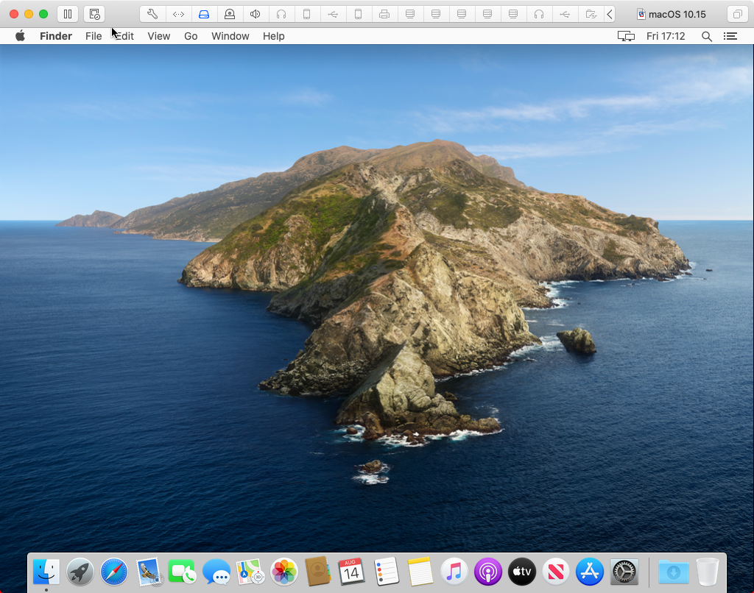
Task: Open Notification Center from the menu bar
Action: tap(730, 35)
